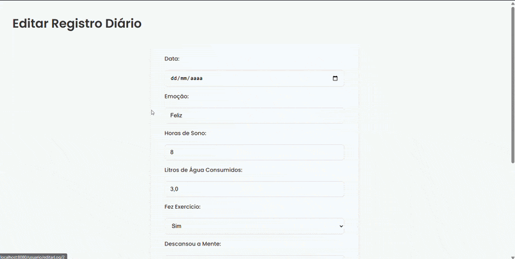Click the Litros de Água Consumidos field
Viewport: 515px width, 259px height.
[254, 189]
